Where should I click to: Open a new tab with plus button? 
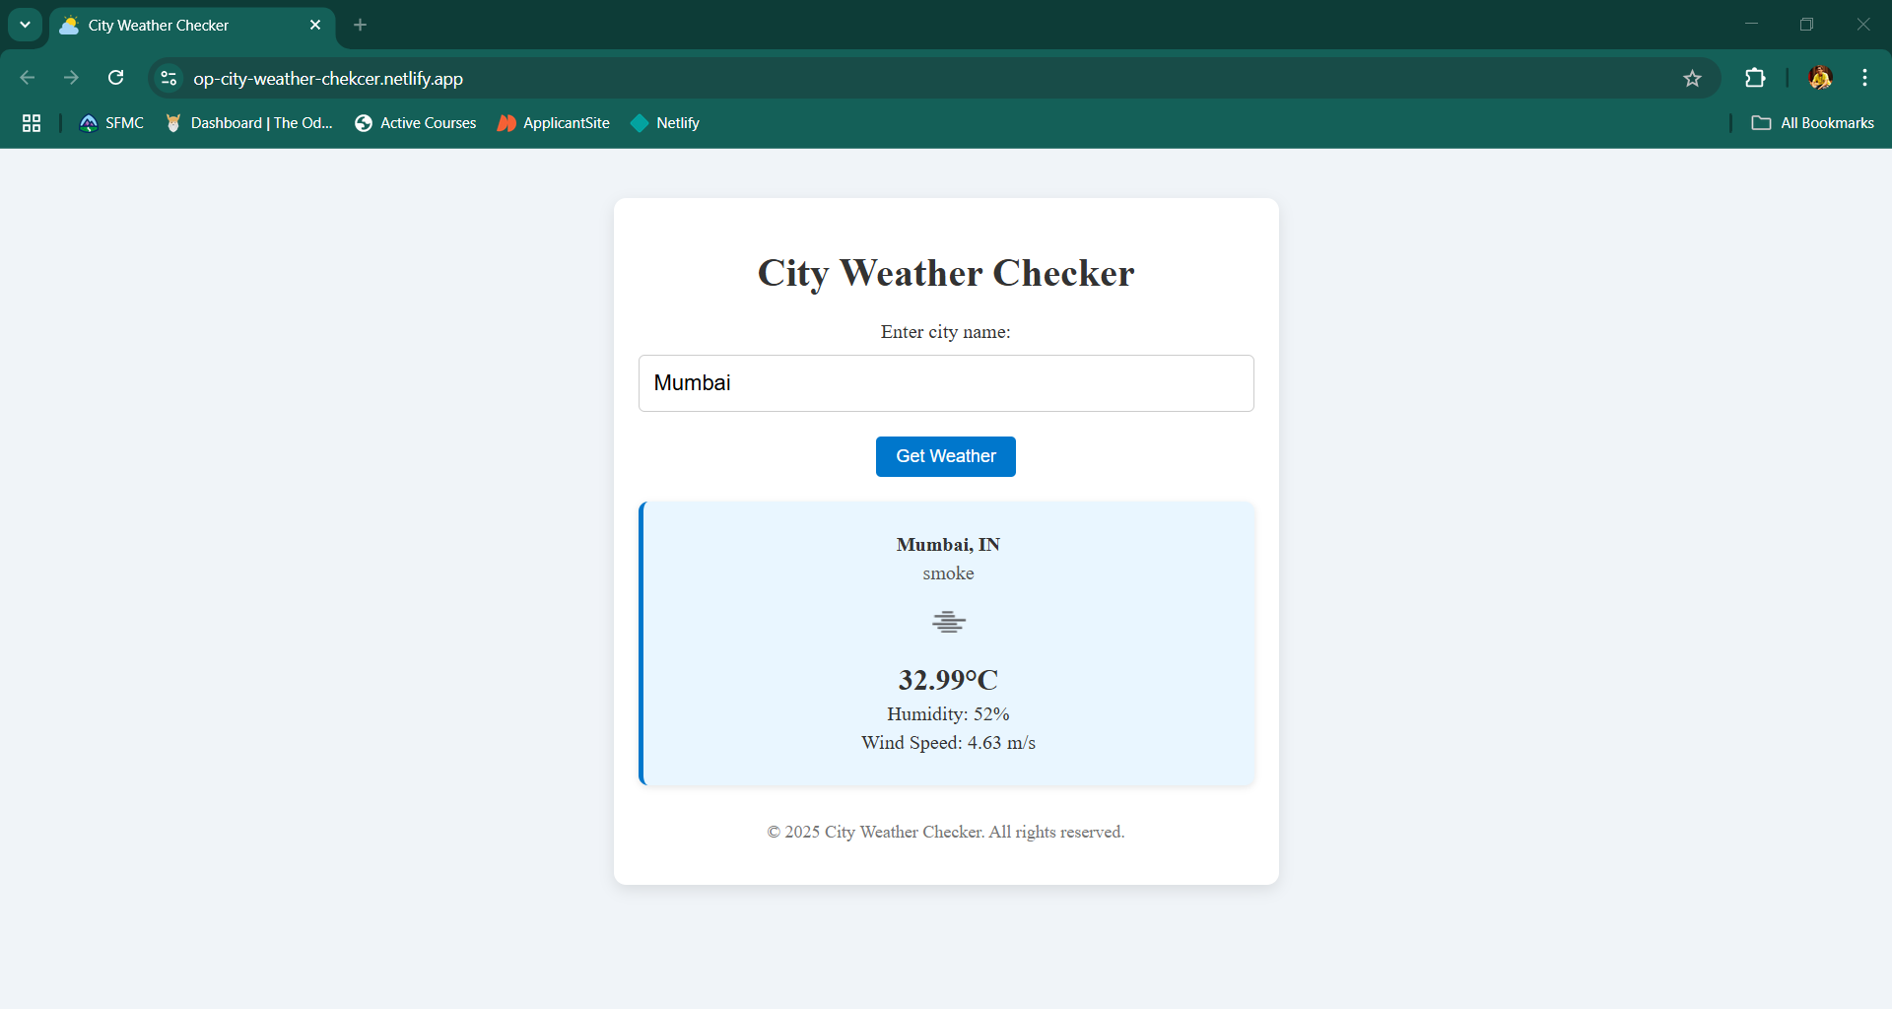tap(361, 25)
